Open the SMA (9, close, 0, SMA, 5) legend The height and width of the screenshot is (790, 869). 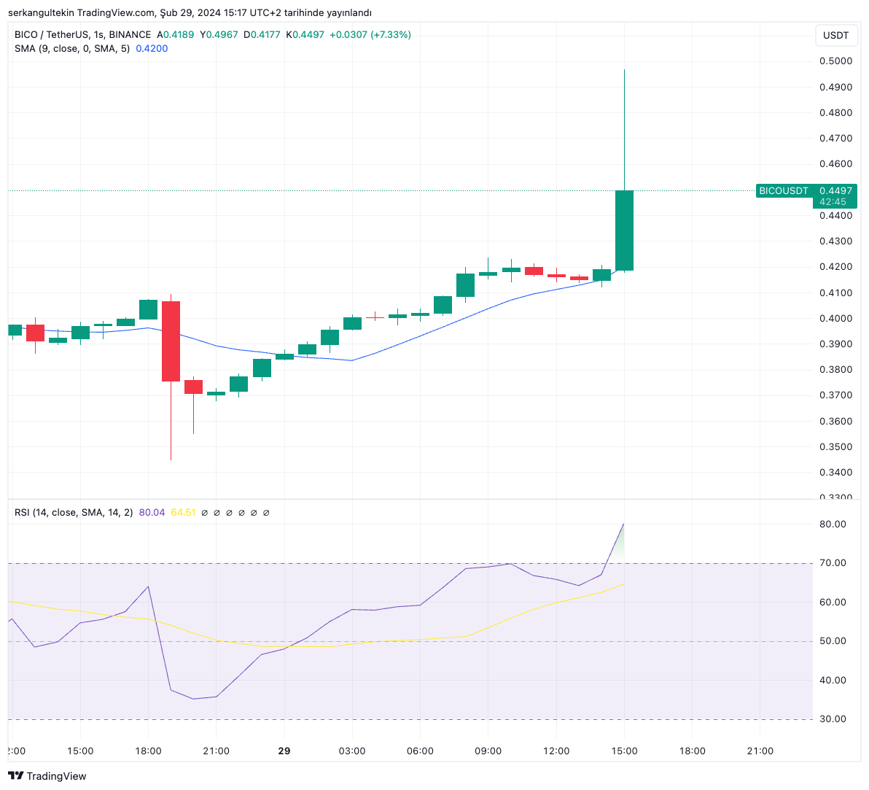(x=72, y=49)
